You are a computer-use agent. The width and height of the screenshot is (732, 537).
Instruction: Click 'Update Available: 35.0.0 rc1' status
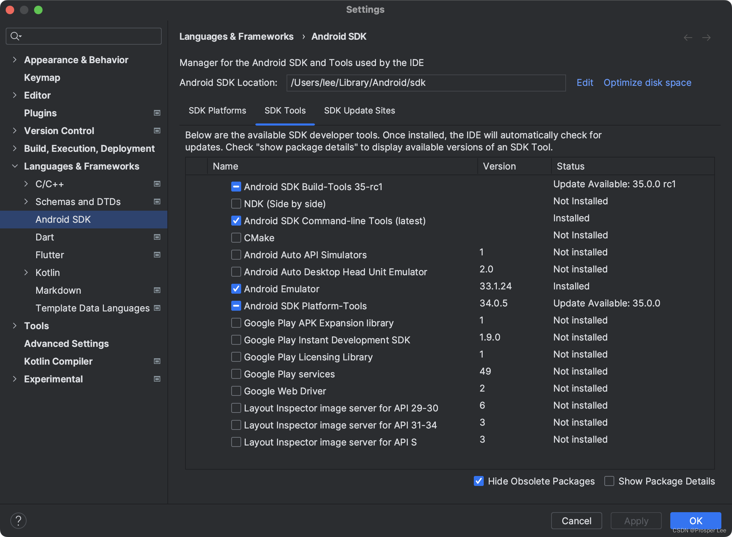614,184
